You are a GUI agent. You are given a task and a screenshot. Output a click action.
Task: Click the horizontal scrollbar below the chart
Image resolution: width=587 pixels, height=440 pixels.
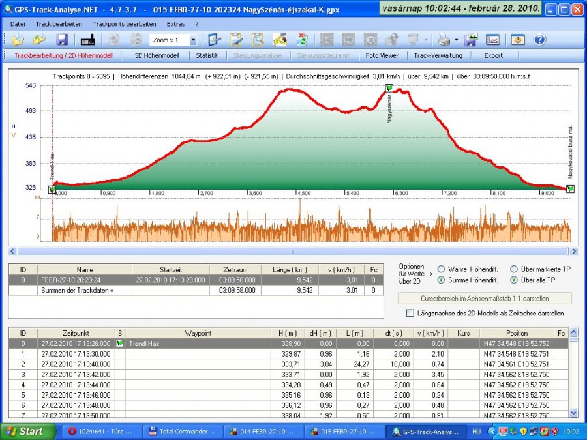pos(293,251)
